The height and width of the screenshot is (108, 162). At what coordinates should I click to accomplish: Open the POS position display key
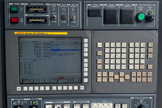point(134,74)
